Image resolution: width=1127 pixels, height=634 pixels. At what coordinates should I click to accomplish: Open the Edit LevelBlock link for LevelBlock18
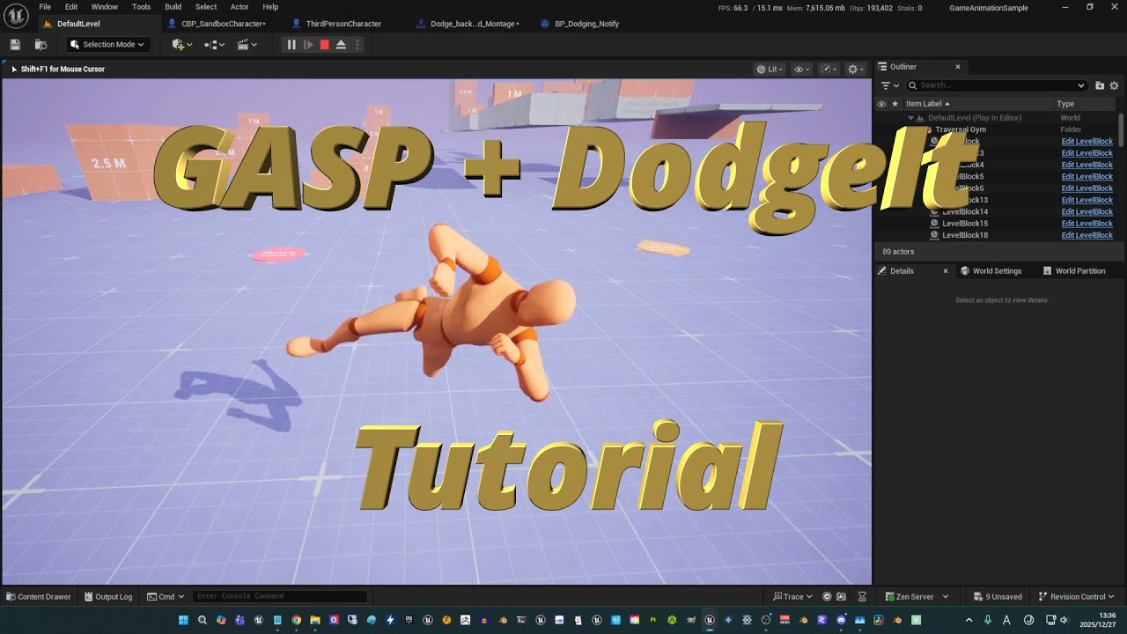pyautogui.click(x=1086, y=235)
